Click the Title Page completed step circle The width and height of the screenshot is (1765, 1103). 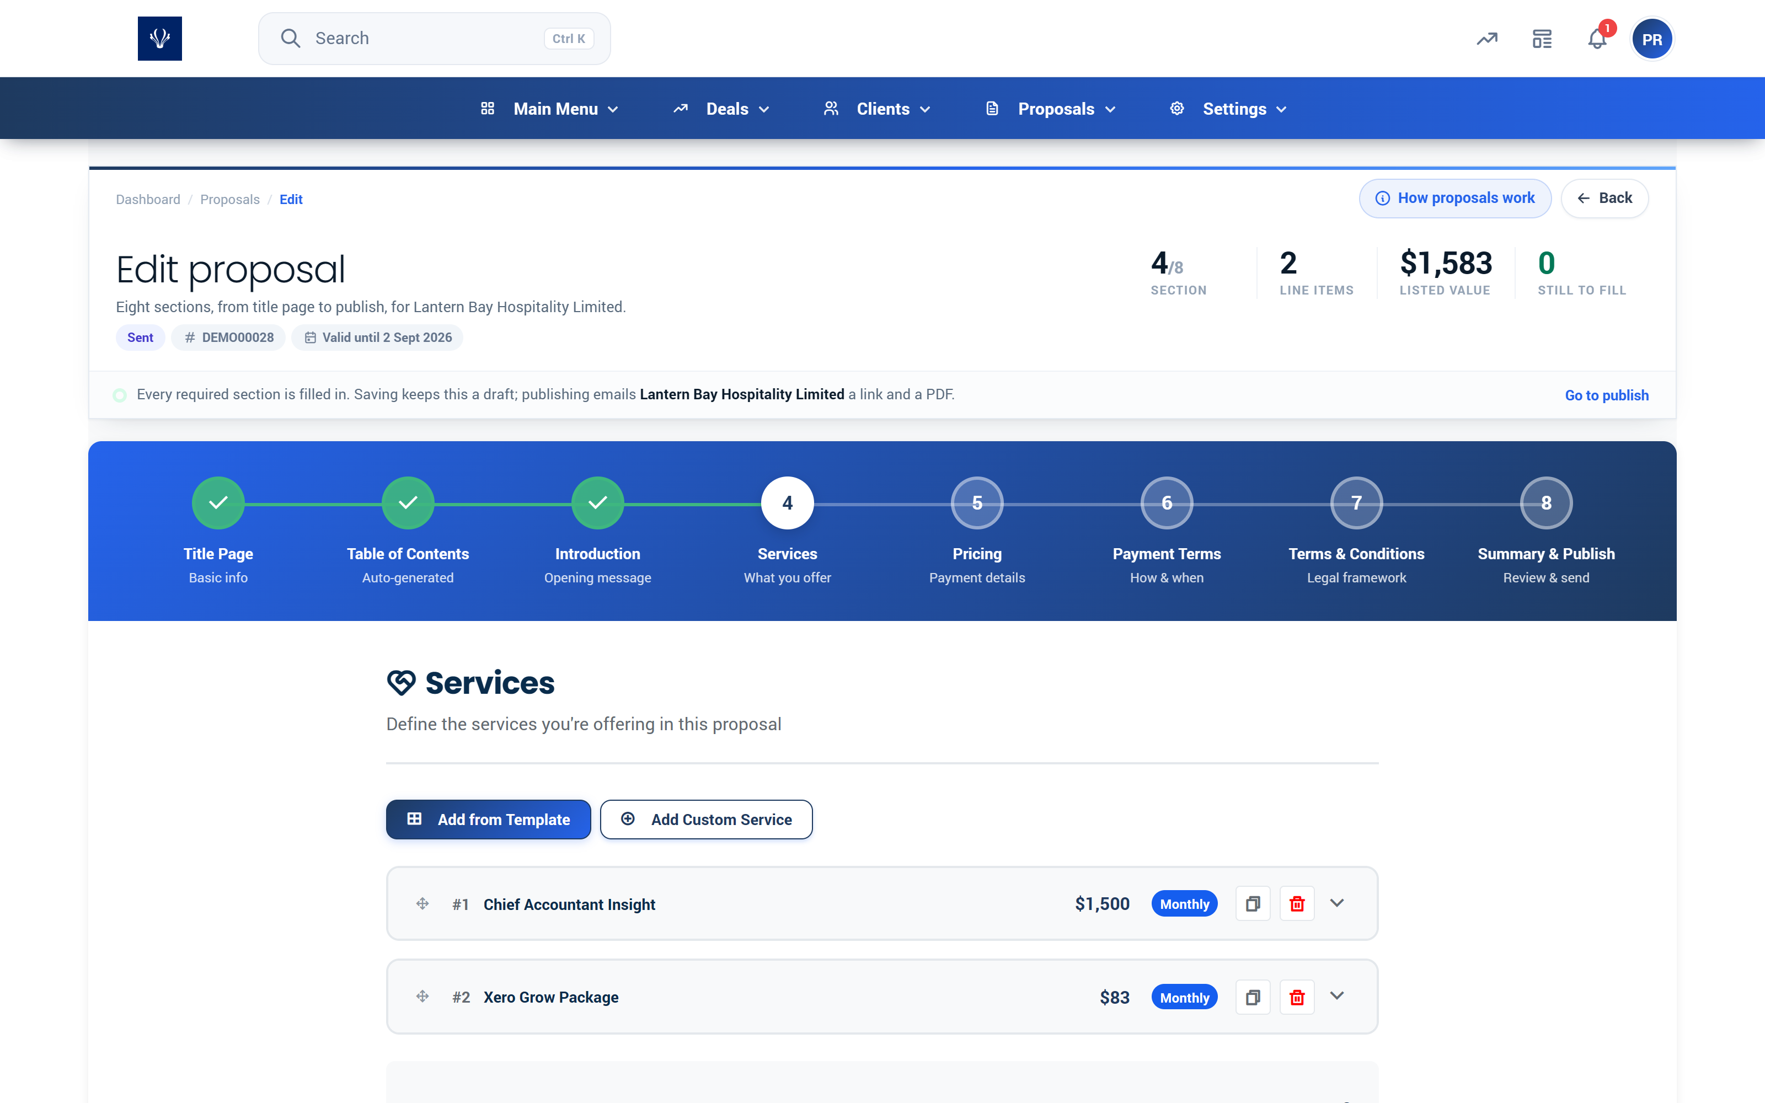(218, 502)
